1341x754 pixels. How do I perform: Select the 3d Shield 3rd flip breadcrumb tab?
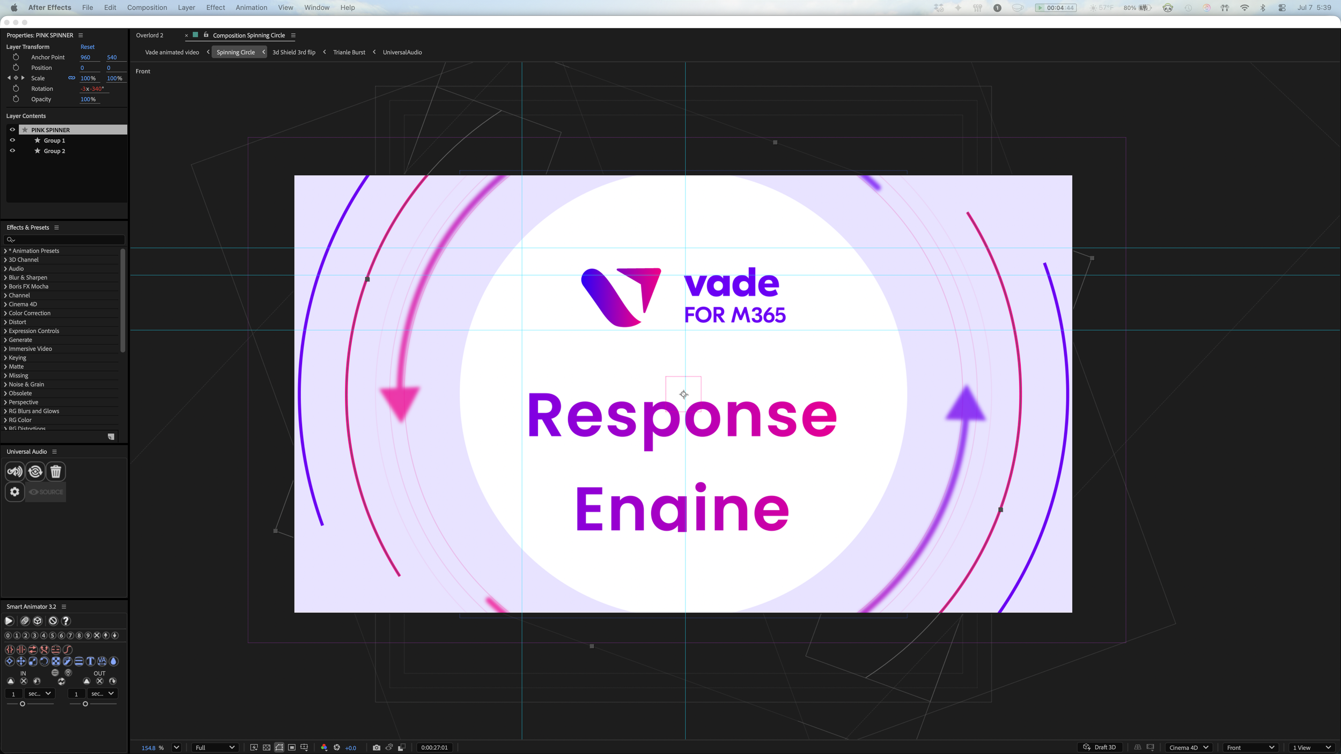click(294, 52)
